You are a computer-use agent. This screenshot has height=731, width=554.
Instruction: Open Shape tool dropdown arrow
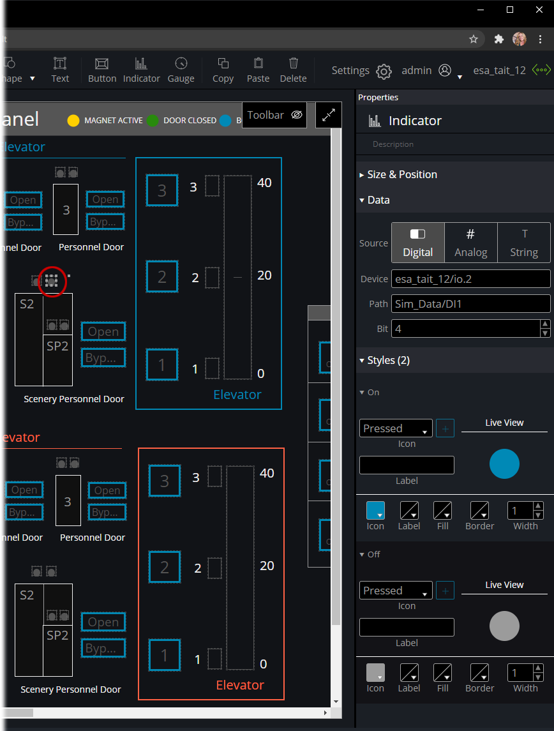[x=33, y=79]
